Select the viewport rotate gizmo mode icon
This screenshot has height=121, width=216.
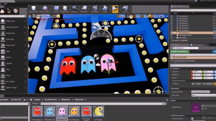(121, 16)
